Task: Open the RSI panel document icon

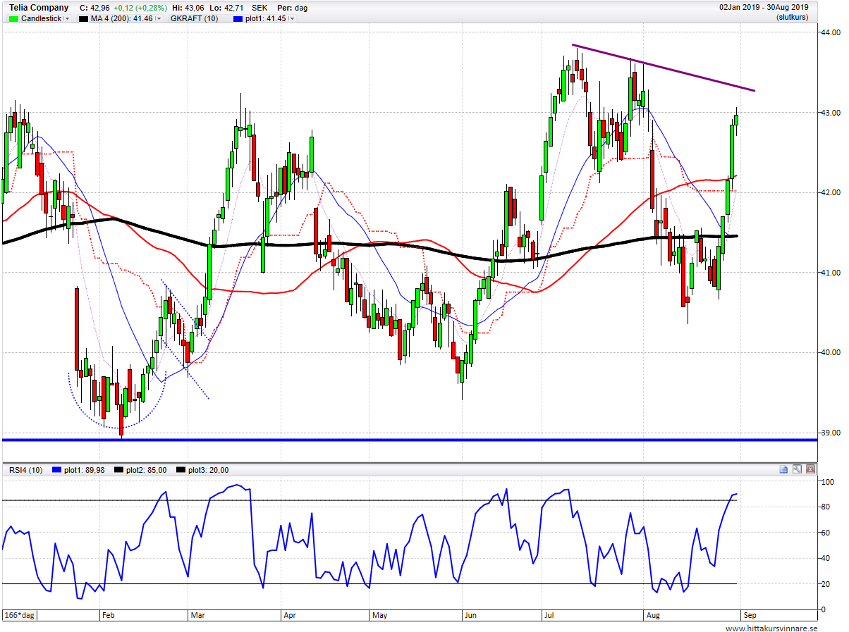Action: [784, 469]
